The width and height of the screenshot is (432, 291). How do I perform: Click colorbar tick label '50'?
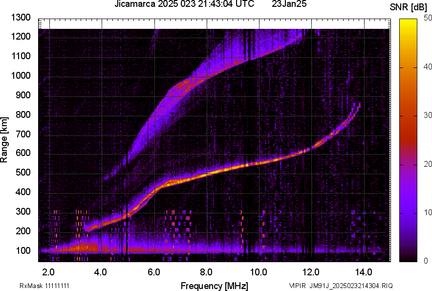pyautogui.click(x=428, y=18)
